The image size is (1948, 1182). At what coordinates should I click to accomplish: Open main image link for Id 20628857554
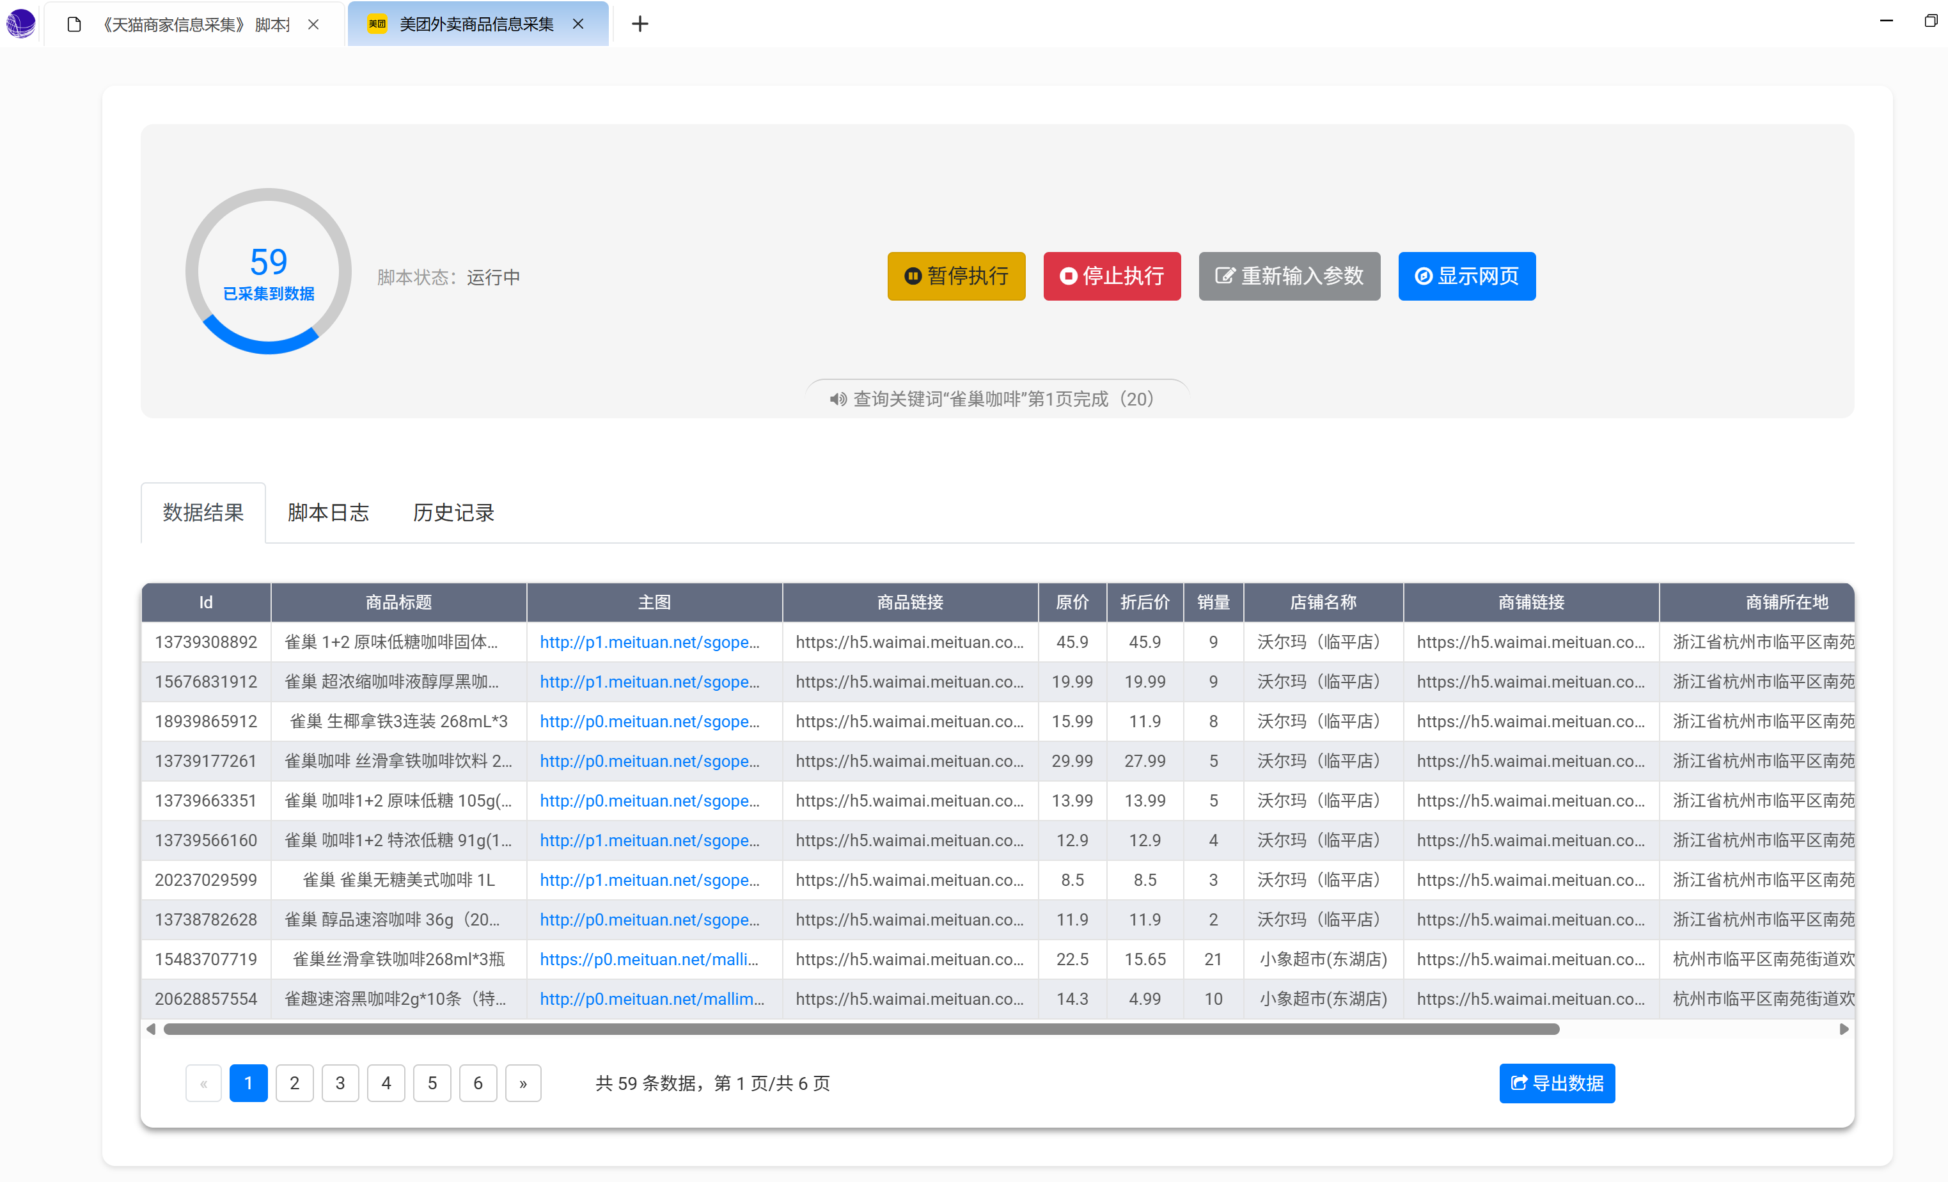(652, 998)
